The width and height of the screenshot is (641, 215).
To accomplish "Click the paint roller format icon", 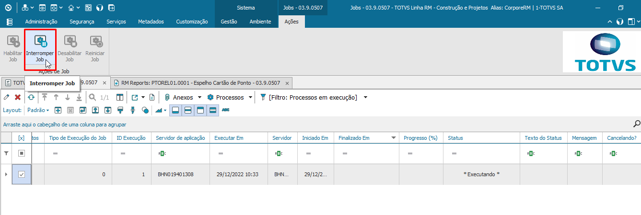I will pos(120,110).
